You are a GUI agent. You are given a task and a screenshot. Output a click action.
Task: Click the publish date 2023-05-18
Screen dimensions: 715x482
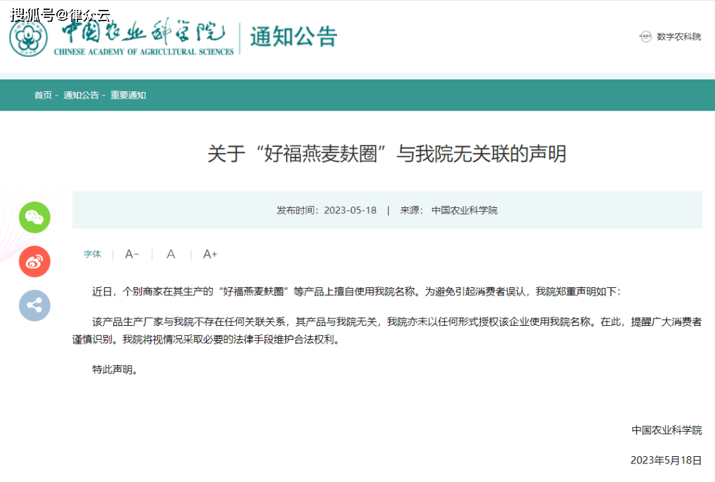pos(350,211)
